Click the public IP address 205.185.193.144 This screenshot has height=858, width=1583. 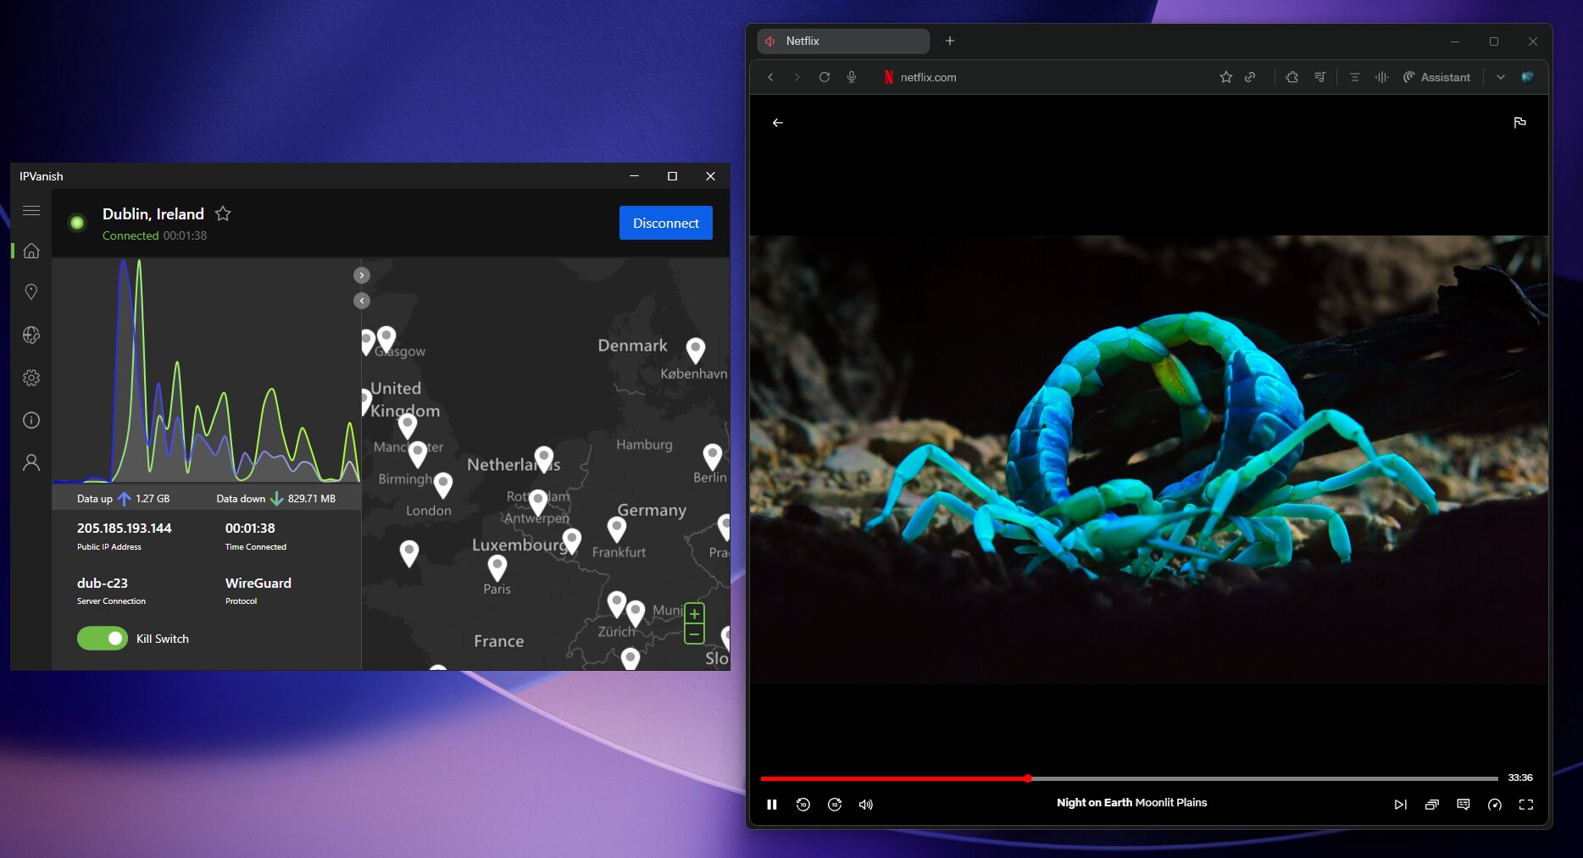click(125, 529)
